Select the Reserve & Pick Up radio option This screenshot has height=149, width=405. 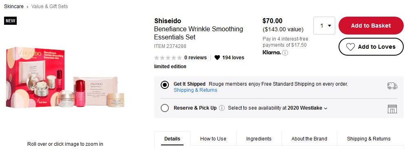[165, 108]
